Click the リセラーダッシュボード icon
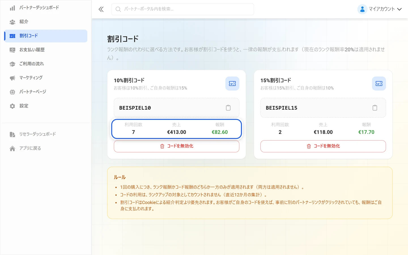The width and height of the screenshot is (408, 255). pyautogui.click(x=12, y=134)
